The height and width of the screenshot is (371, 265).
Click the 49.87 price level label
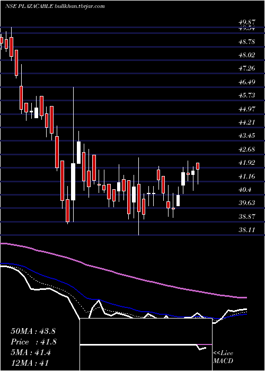[x=247, y=22]
